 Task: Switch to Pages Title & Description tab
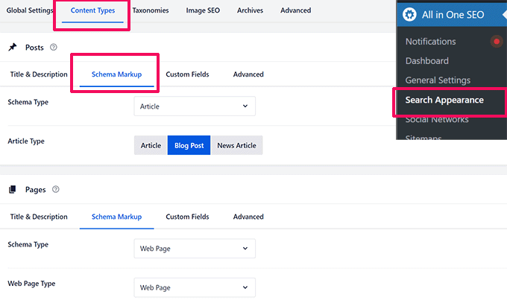click(39, 217)
